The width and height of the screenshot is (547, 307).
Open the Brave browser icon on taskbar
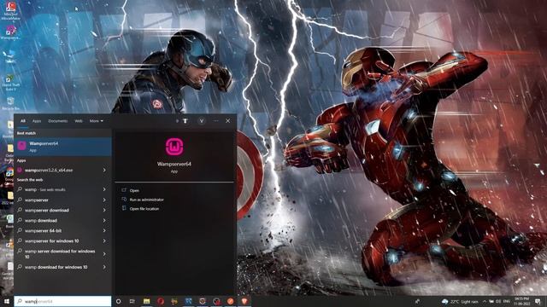244,301
